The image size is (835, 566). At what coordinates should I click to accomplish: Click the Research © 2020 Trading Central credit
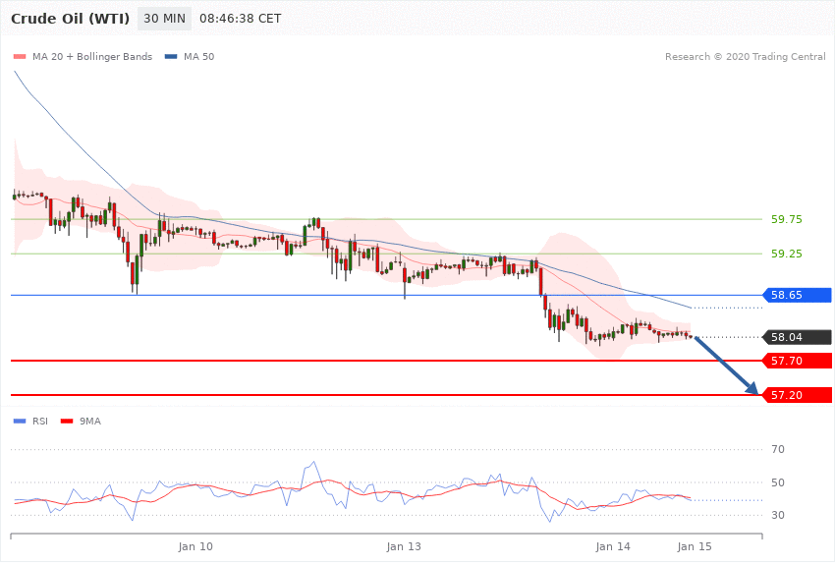(745, 56)
